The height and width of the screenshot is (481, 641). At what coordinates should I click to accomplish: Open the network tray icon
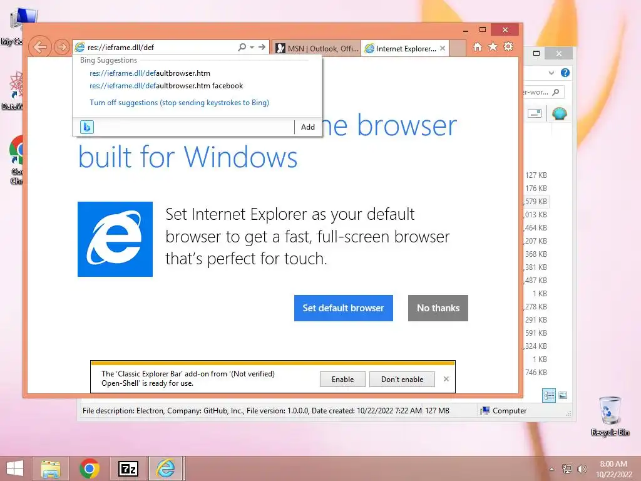[567, 468]
